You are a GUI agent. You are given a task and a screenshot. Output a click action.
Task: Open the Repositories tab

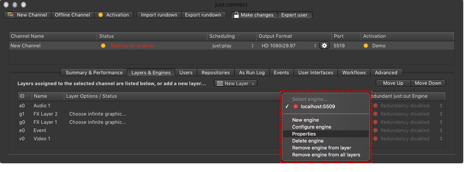[216, 73]
